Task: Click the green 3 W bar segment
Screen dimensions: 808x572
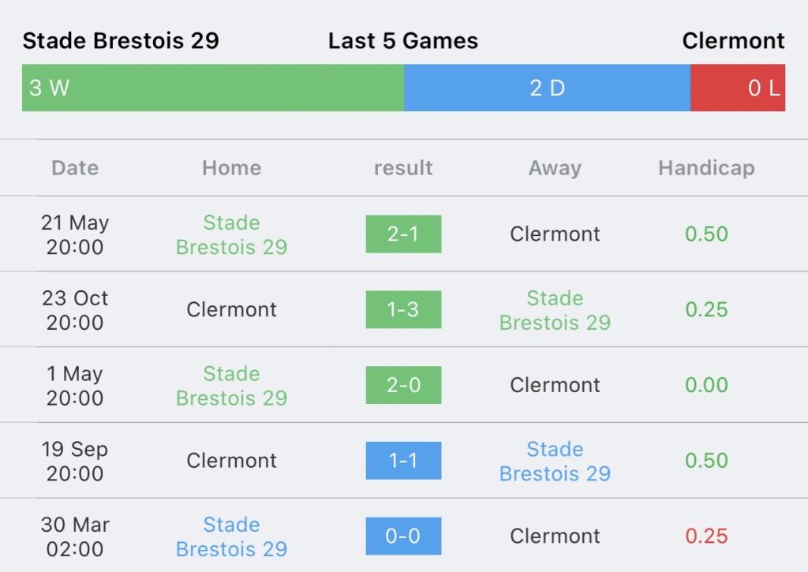Action: (x=213, y=88)
